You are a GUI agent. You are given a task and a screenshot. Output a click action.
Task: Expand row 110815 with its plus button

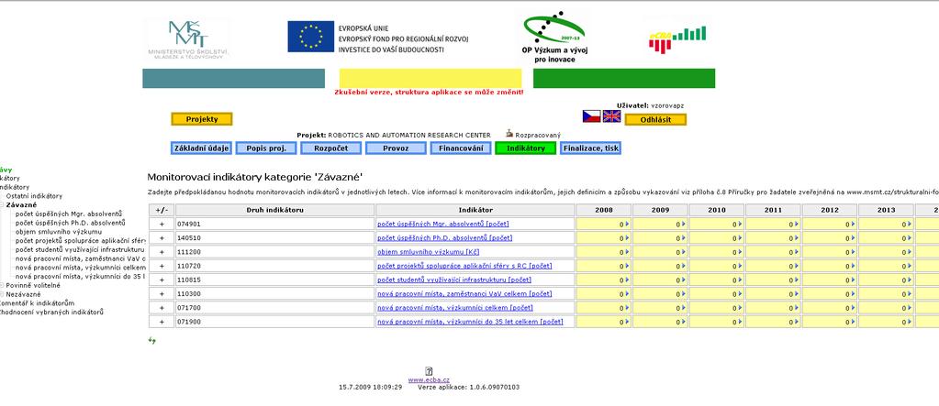pos(162,280)
